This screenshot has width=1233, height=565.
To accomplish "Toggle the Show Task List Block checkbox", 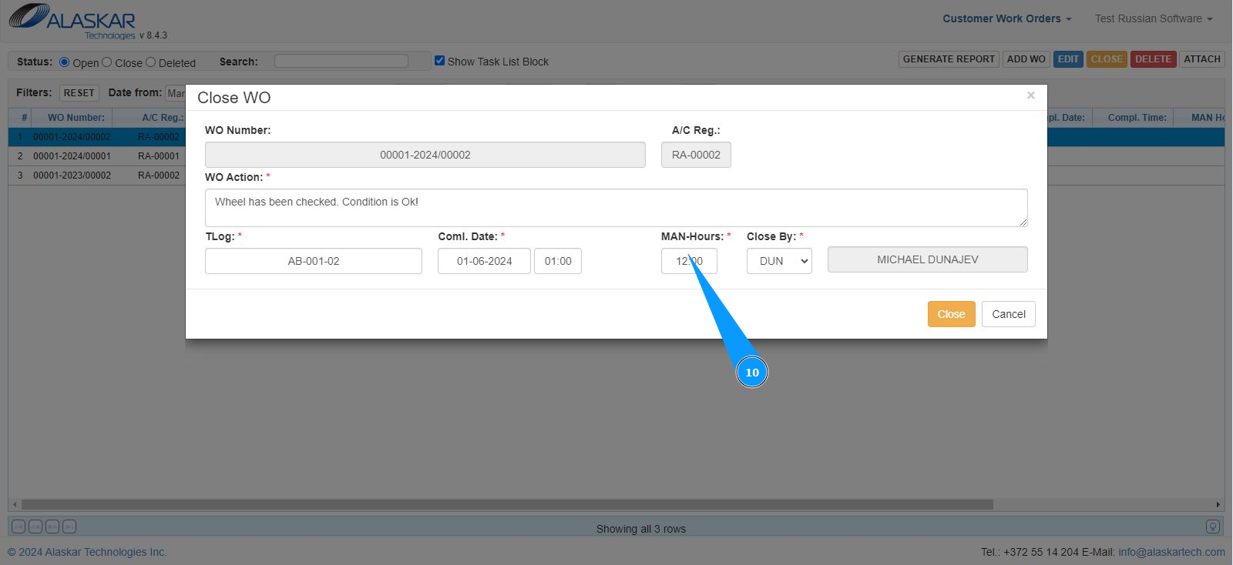I will [440, 61].
